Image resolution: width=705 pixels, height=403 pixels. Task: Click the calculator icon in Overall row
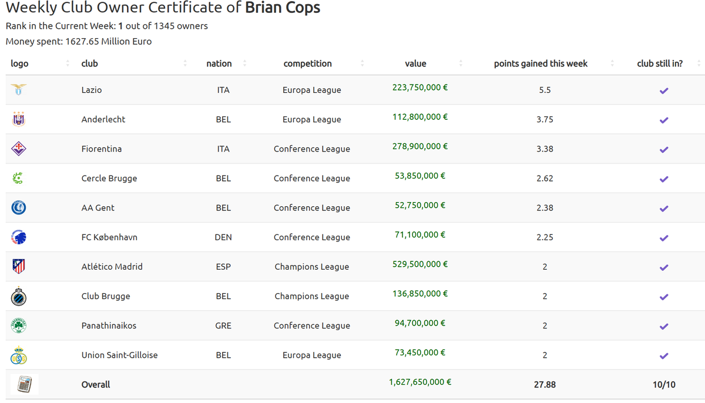pos(25,384)
